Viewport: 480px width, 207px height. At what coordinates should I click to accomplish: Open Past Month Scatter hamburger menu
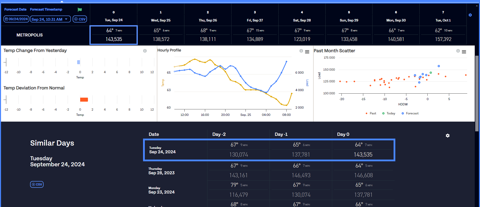pos(464,52)
